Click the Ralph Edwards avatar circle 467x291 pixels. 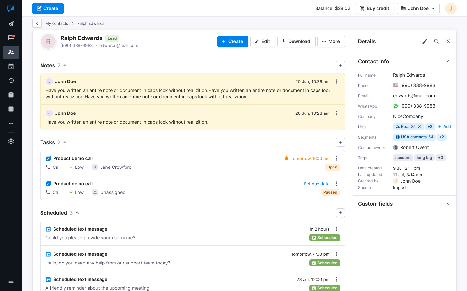48,42
